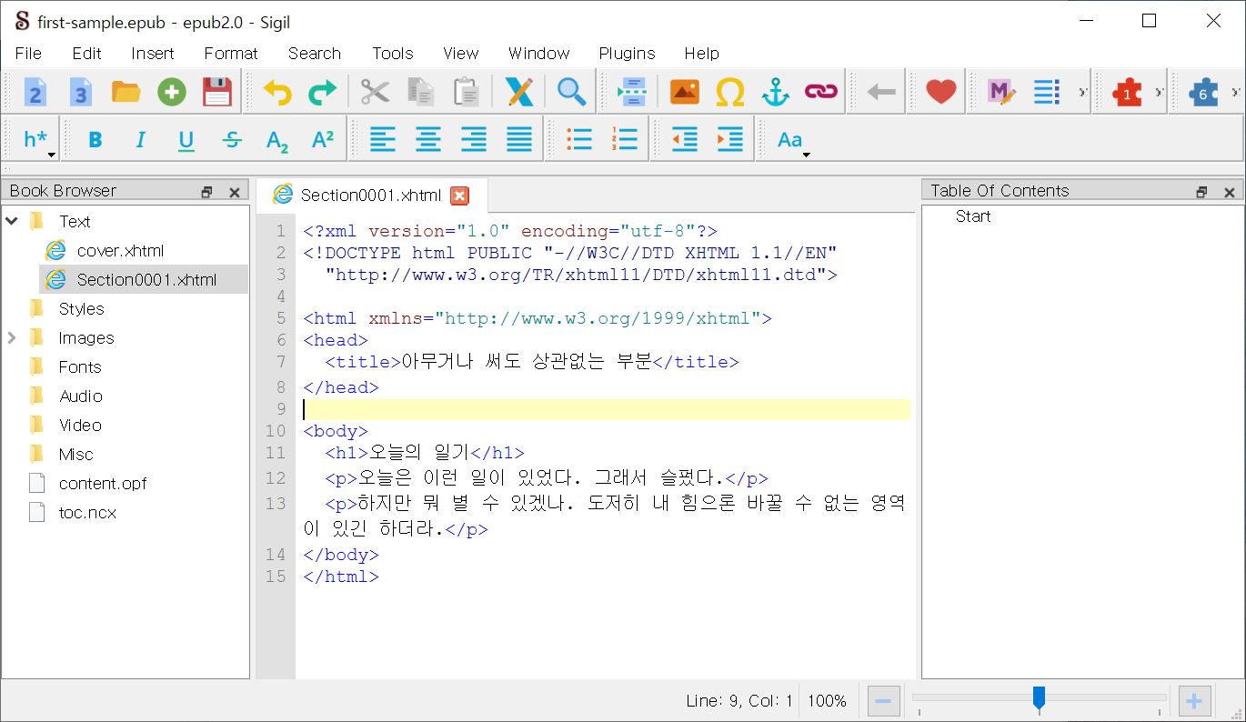1246x722 pixels.
Task: Click line 9 in code editor
Action: click(606, 409)
